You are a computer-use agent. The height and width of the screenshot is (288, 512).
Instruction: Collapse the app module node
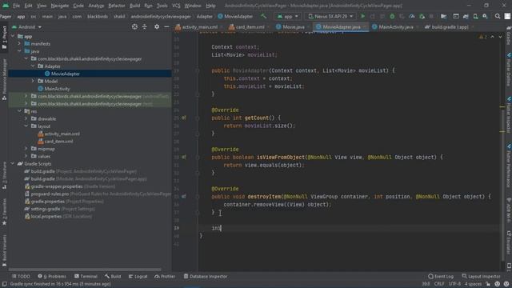click(x=13, y=36)
